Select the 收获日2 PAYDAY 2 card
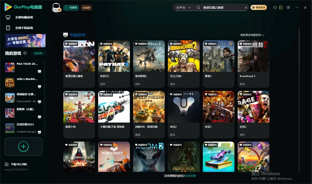This screenshot has height=184, width=312. (x=114, y=64)
